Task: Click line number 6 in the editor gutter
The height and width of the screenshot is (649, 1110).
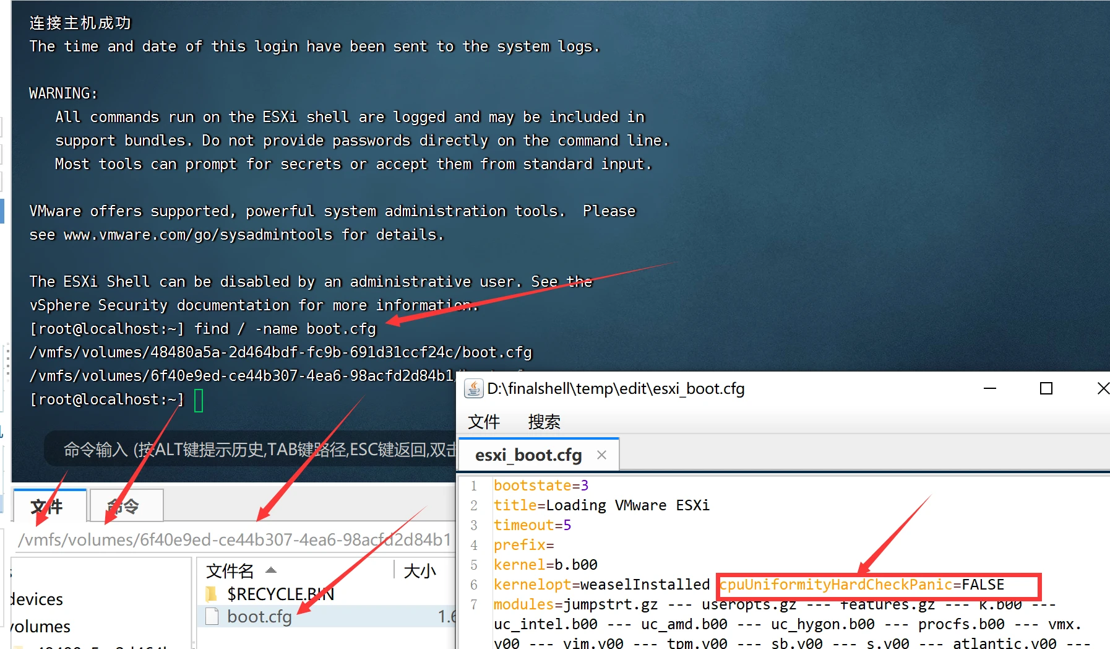Action: click(474, 585)
